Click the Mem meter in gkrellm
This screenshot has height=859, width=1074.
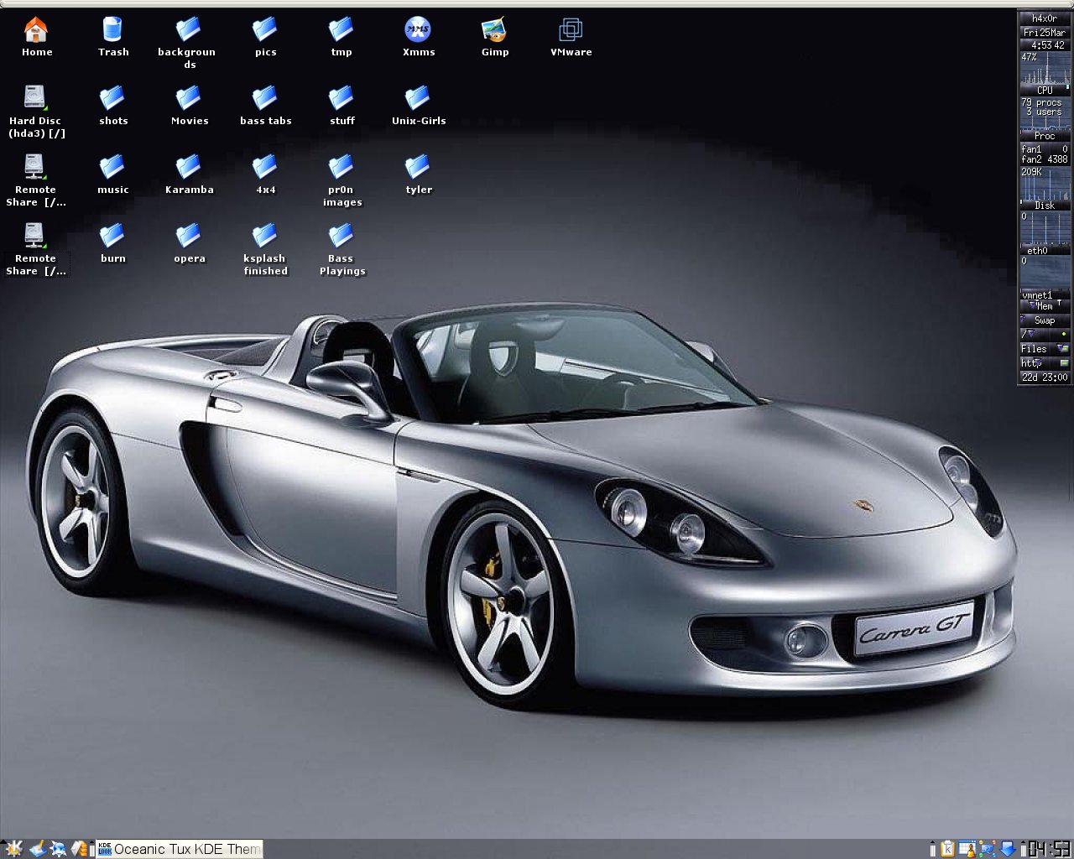click(x=1045, y=306)
